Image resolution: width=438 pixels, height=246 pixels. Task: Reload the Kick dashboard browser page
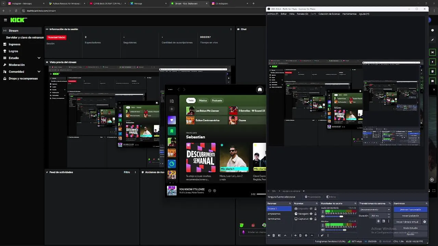click(x=16, y=11)
